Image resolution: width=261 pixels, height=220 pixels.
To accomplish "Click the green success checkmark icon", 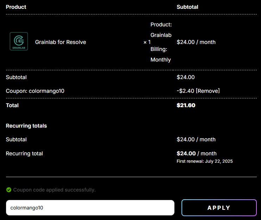I will pos(9,190).
